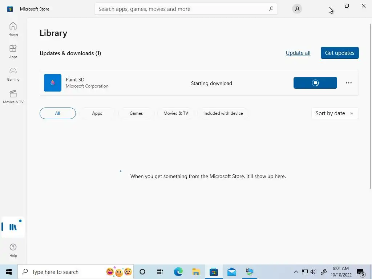Minimize the Microsoft Store window

[330, 6]
